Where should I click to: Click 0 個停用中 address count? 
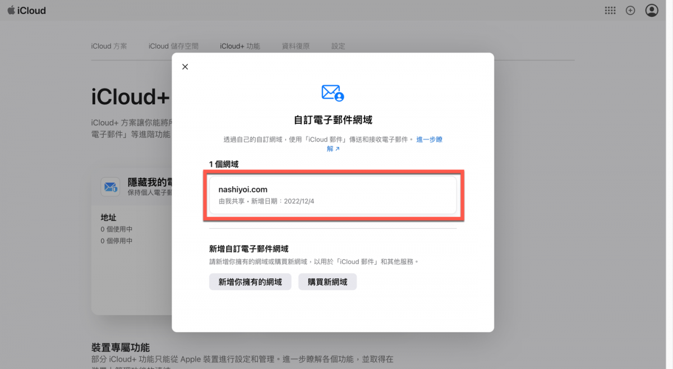pyautogui.click(x=117, y=241)
